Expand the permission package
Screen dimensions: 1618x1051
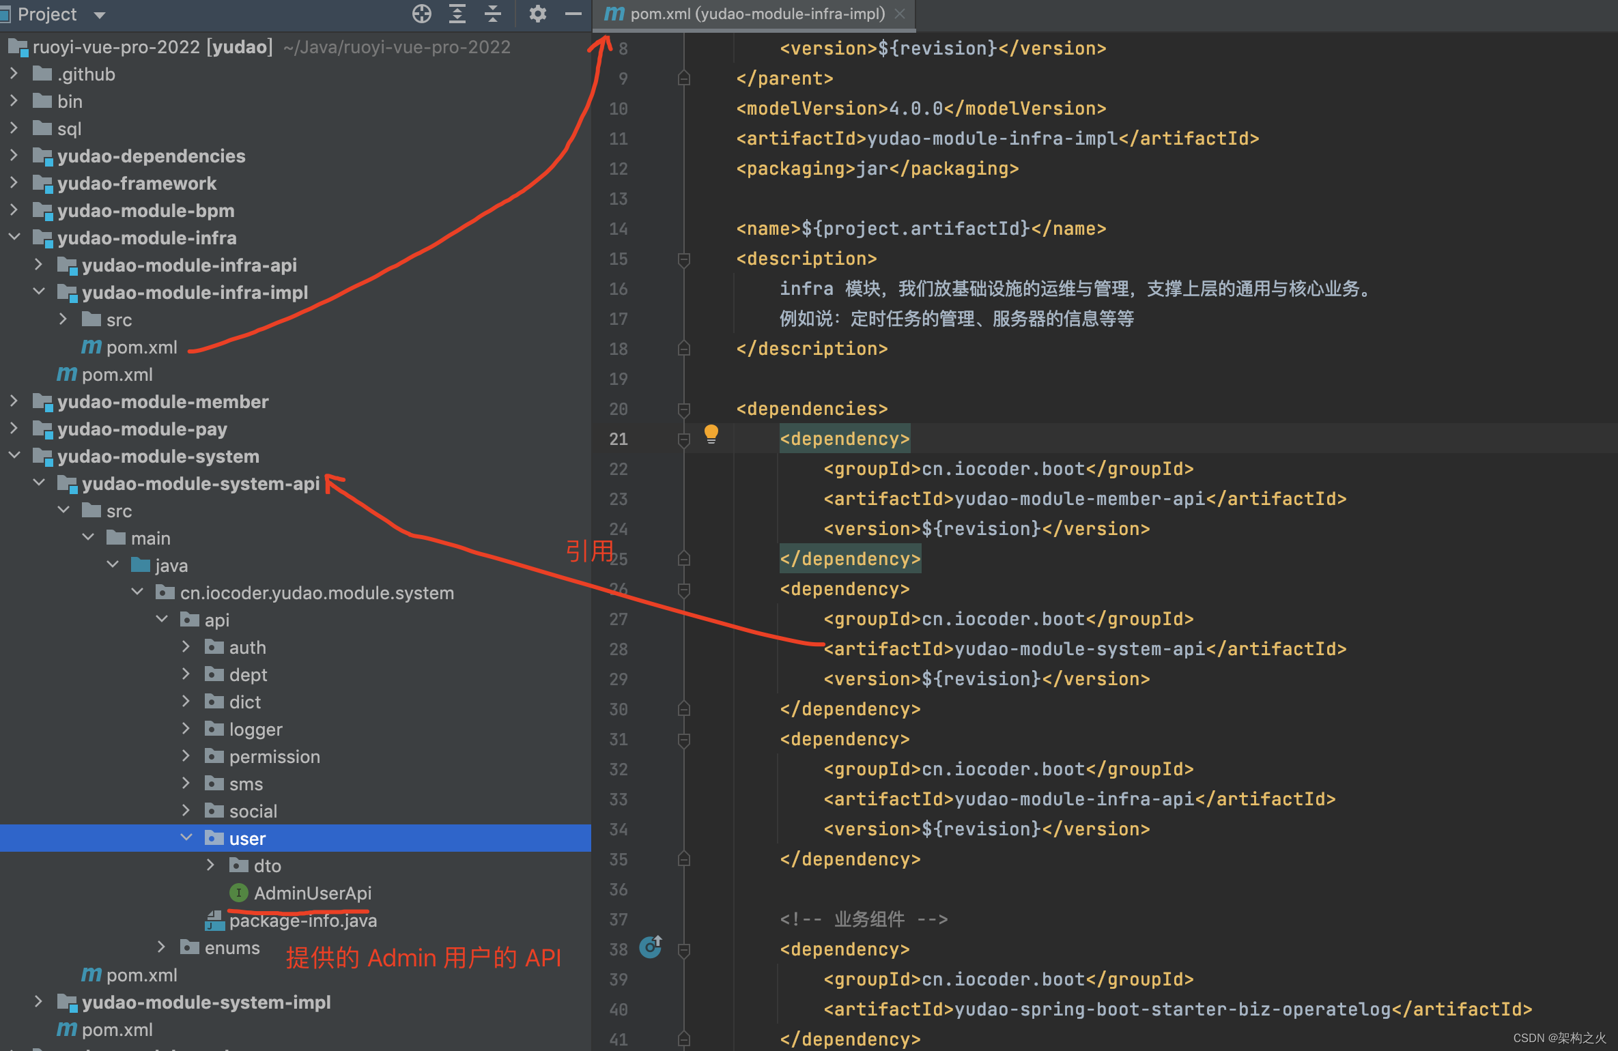pos(186,756)
